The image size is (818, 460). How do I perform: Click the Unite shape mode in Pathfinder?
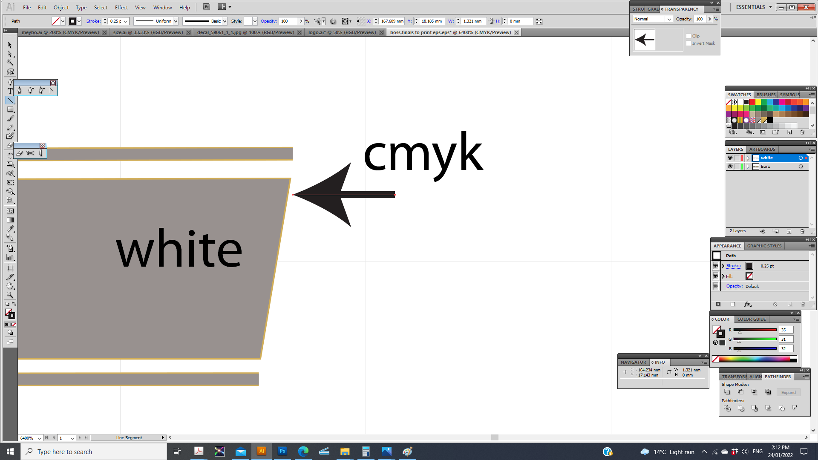pos(727,392)
